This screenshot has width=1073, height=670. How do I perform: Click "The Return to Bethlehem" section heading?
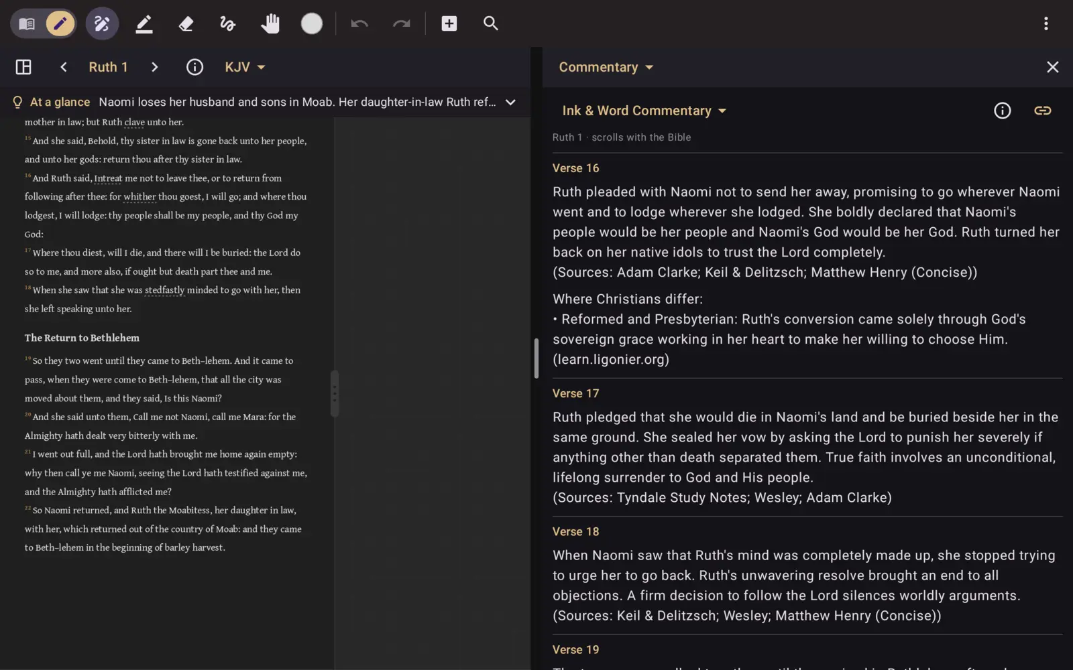point(82,338)
